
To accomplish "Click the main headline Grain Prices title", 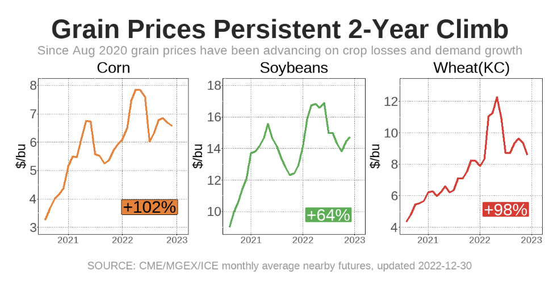I will point(280,29).
